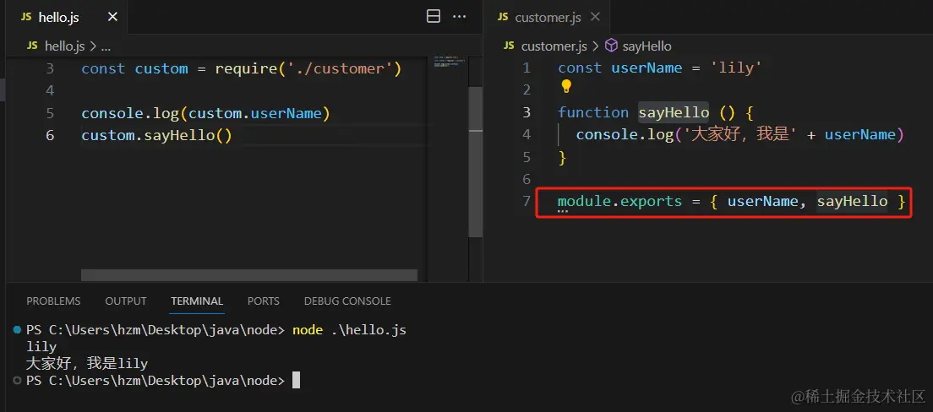Click the sayHello symbol icon in breadcrumb
This screenshot has height=412, width=933.
pyautogui.click(x=614, y=46)
